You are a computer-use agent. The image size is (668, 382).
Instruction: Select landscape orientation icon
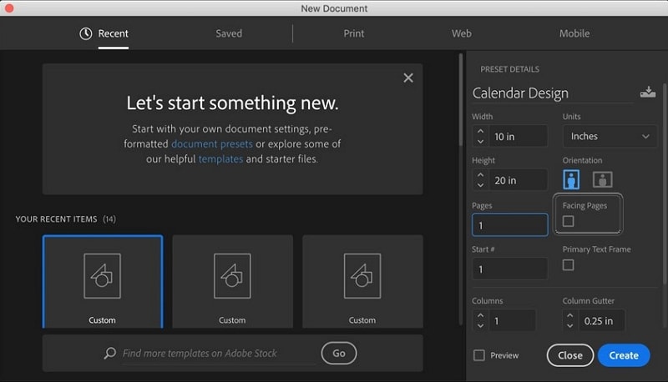coord(602,179)
